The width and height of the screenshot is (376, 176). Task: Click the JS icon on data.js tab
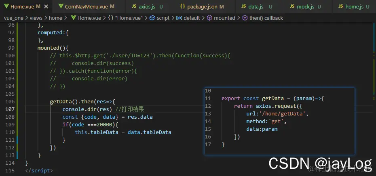[244, 6]
